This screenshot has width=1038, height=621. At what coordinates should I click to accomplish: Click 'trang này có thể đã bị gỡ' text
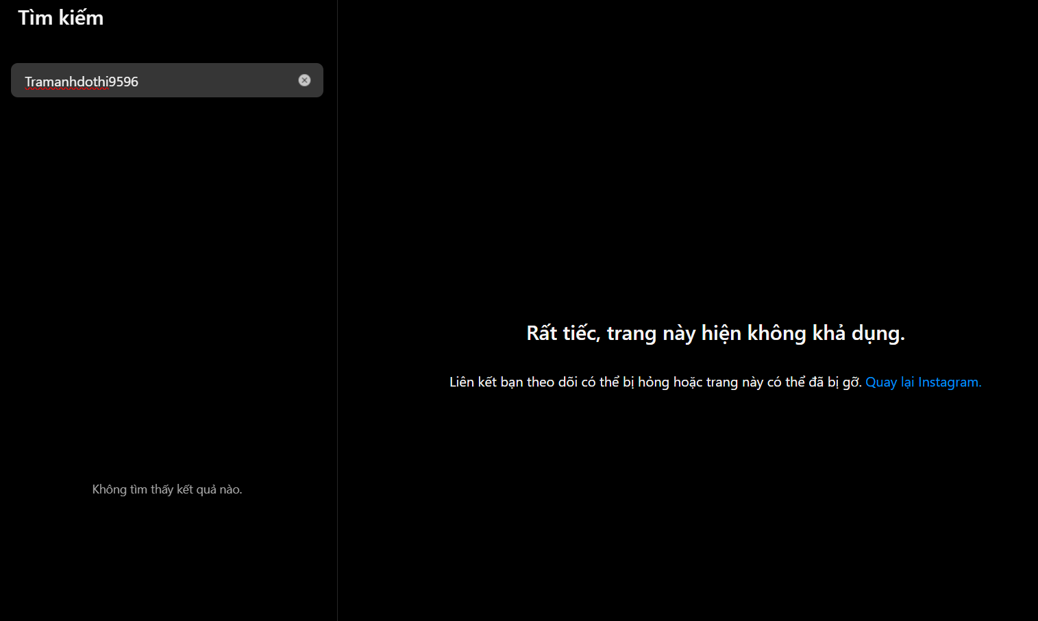(x=781, y=382)
